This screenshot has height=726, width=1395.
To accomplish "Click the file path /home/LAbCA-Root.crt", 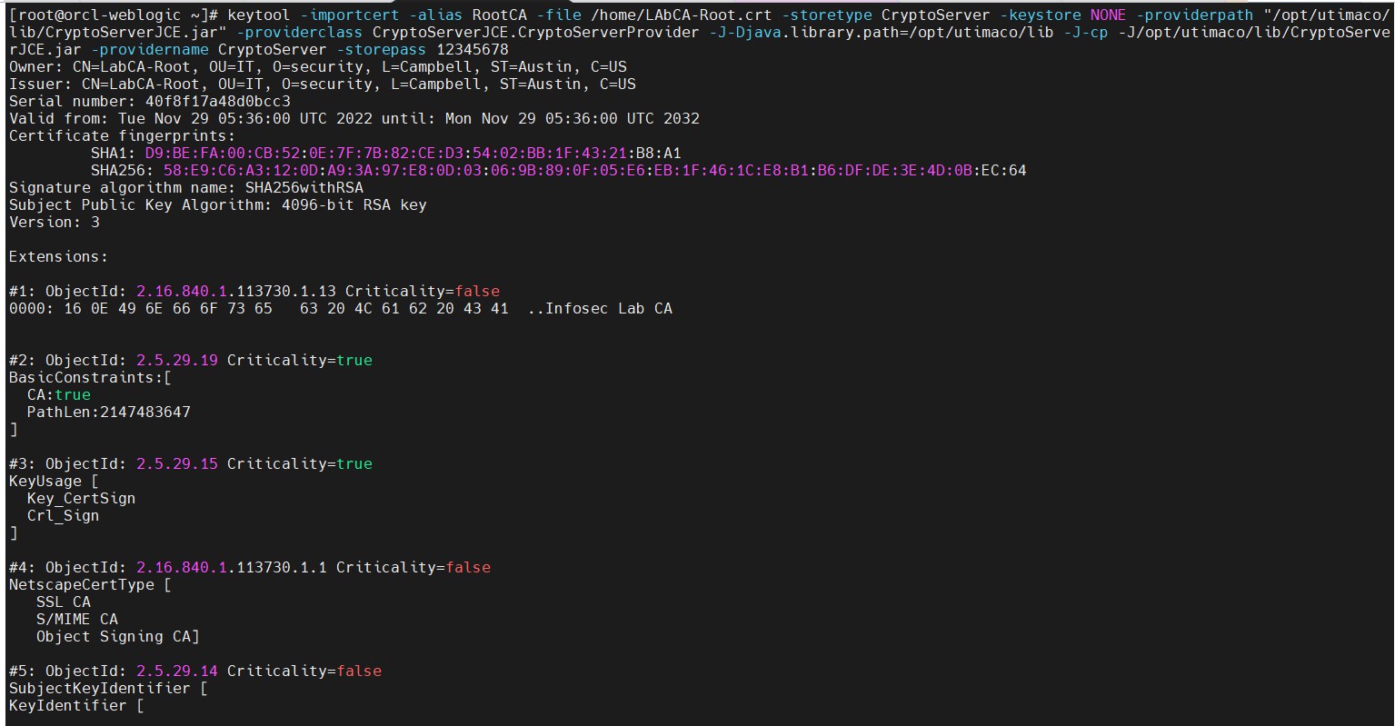I will point(682,15).
